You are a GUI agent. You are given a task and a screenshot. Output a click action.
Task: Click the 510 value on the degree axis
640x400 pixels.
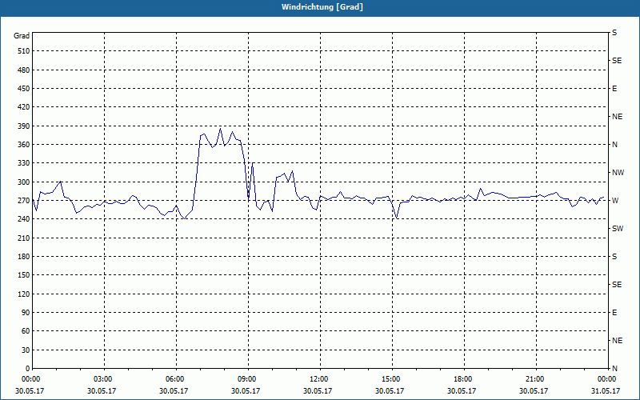pos(24,51)
